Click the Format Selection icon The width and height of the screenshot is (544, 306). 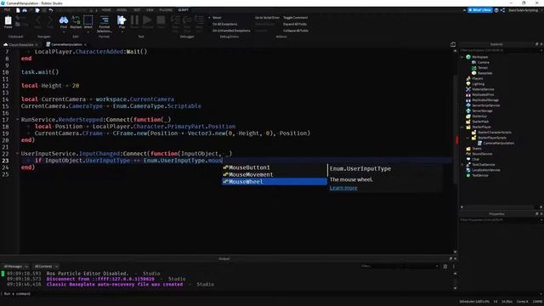tap(104, 20)
